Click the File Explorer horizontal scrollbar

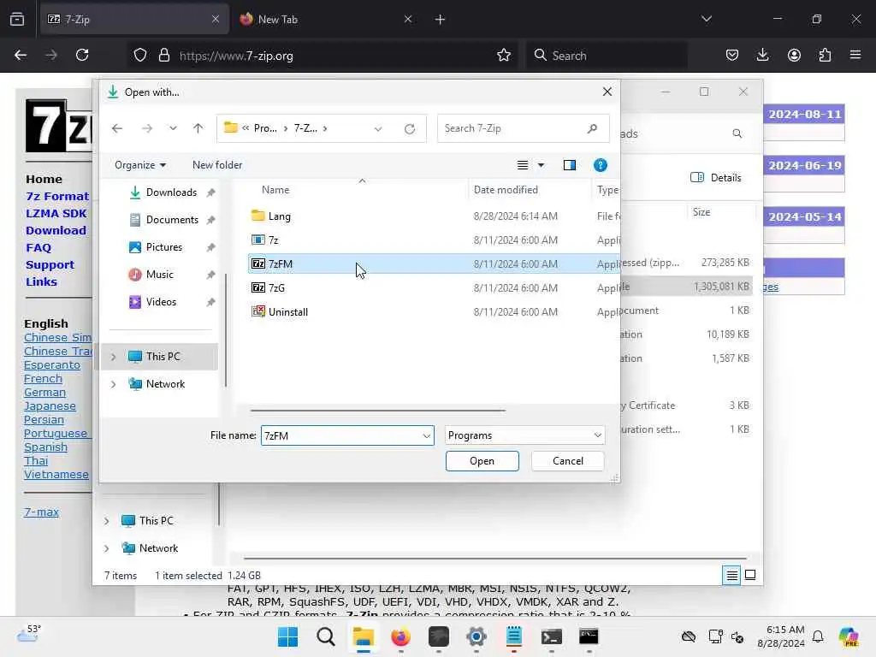495,558
